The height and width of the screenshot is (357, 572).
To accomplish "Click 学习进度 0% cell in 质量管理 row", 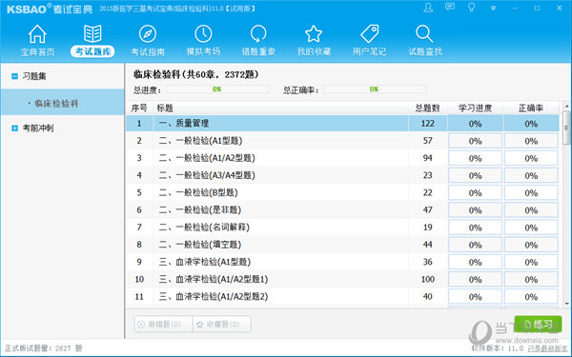I will point(475,124).
